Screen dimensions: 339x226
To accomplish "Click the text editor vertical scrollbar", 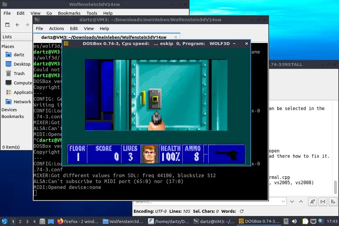I will coord(335,187).
